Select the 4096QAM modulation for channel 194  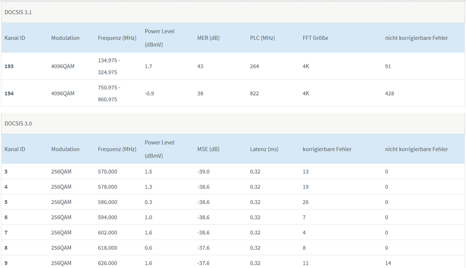coord(63,93)
